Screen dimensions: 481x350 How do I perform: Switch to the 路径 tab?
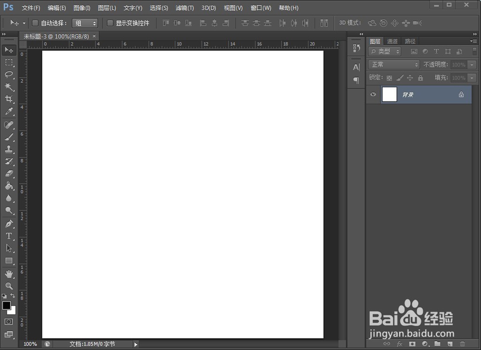pyautogui.click(x=410, y=41)
